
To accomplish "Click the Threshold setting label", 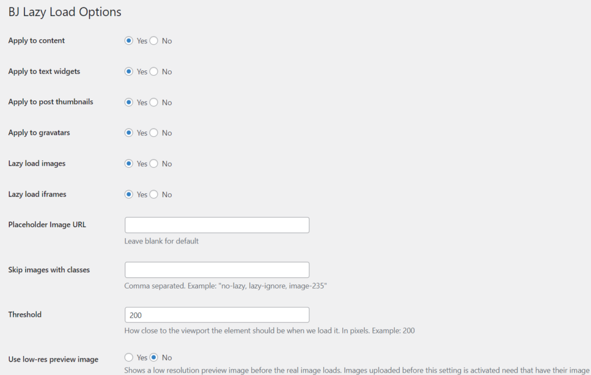I will (x=25, y=314).
